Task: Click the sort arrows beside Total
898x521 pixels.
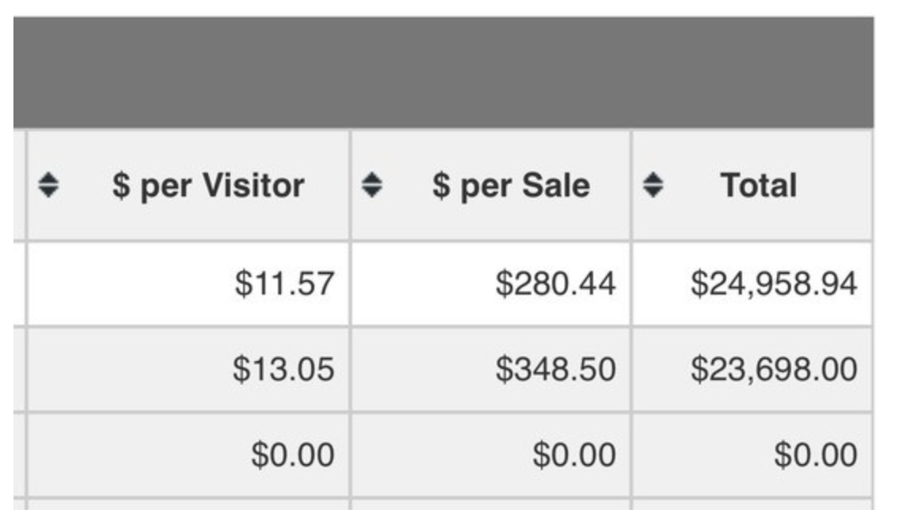Action: click(x=653, y=185)
